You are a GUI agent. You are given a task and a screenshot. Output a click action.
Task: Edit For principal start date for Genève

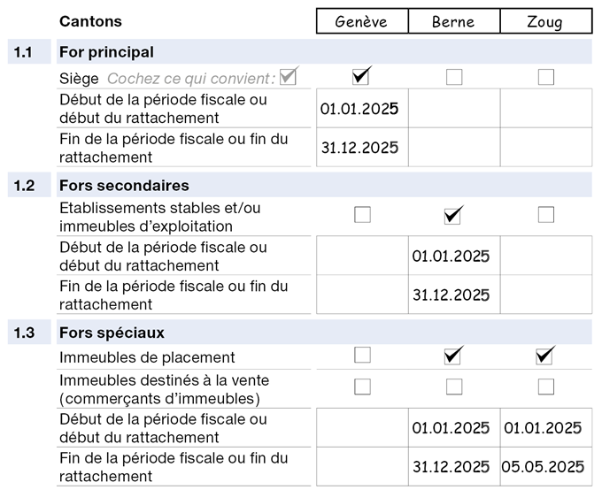coord(361,109)
